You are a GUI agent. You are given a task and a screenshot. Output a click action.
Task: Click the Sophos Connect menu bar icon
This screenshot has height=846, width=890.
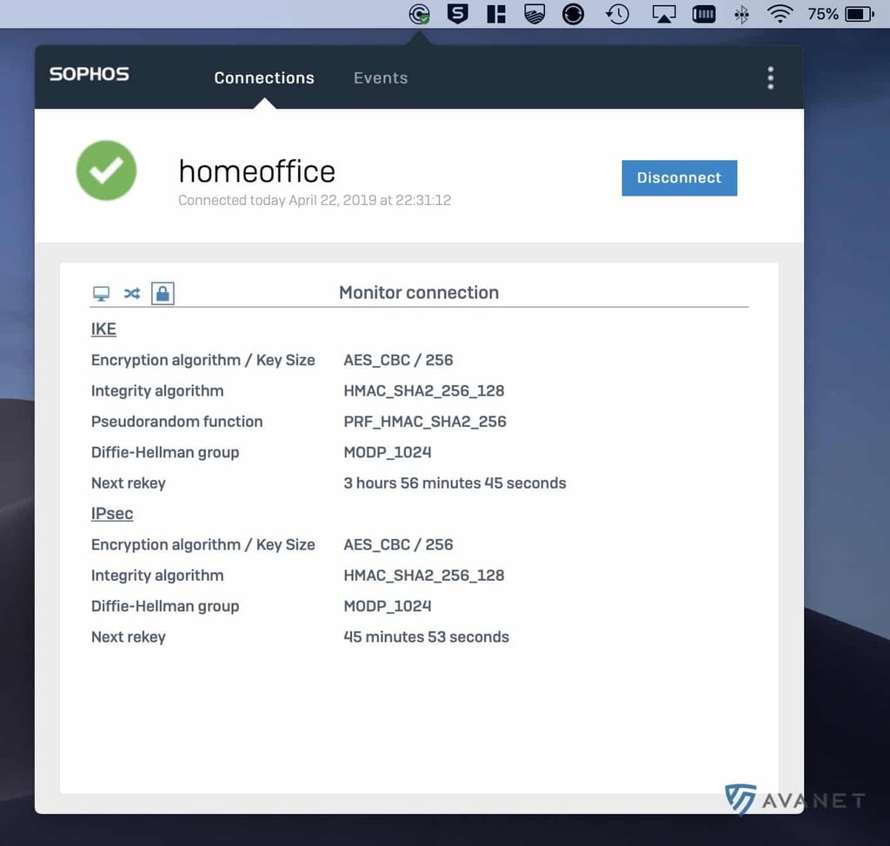pos(420,14)
